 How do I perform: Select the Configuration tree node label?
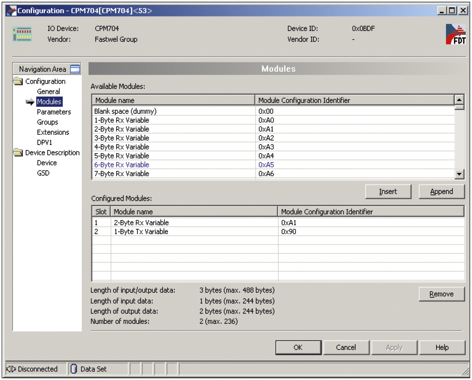[45, 81]
